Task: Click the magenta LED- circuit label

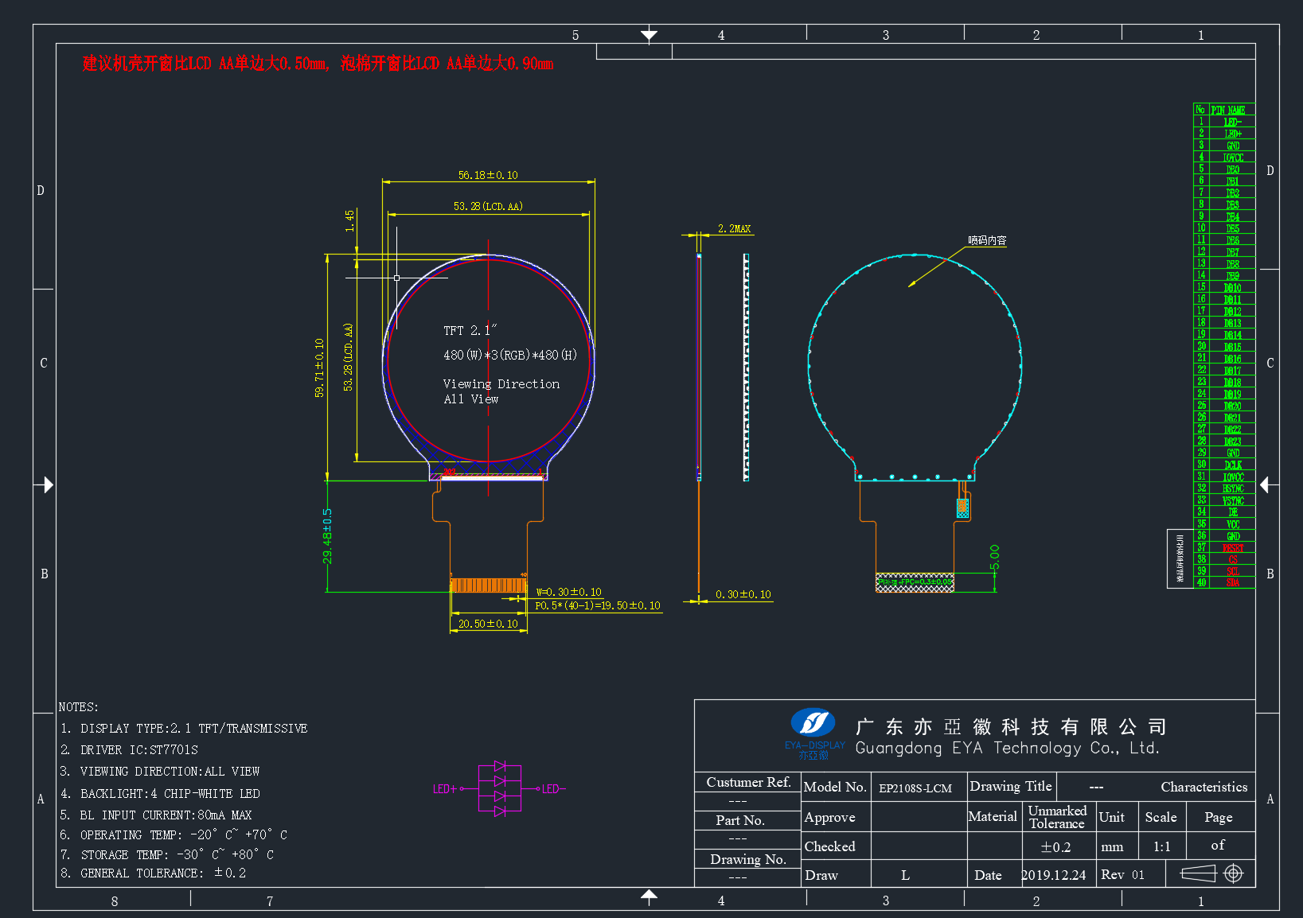Action: [x=553, y=789]
